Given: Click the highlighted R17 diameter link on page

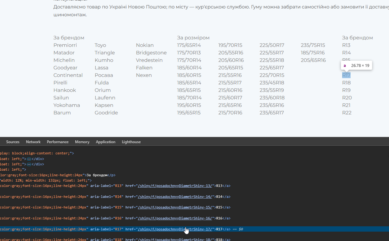Looking at the screenshot, I should pos(346,75).
